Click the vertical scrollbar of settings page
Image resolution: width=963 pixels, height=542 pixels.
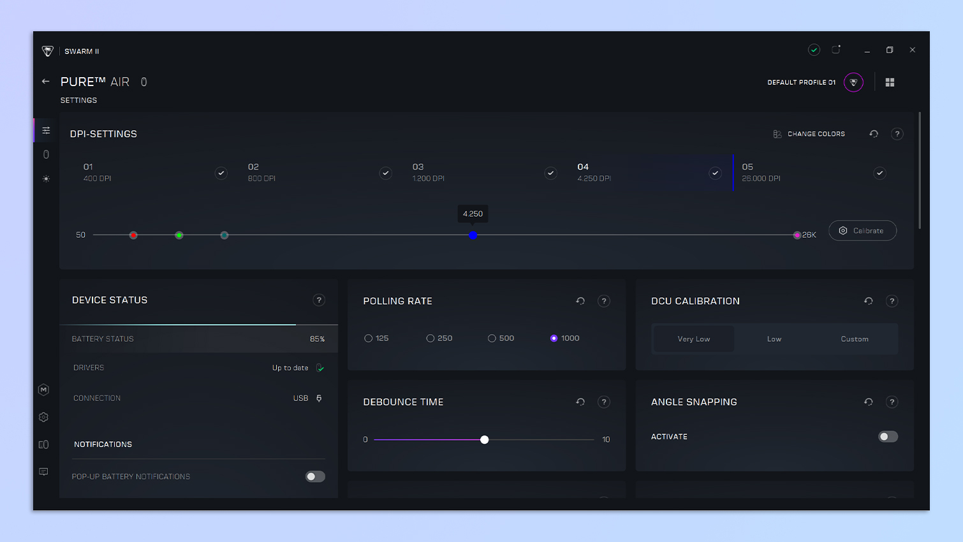click(920, 170)
